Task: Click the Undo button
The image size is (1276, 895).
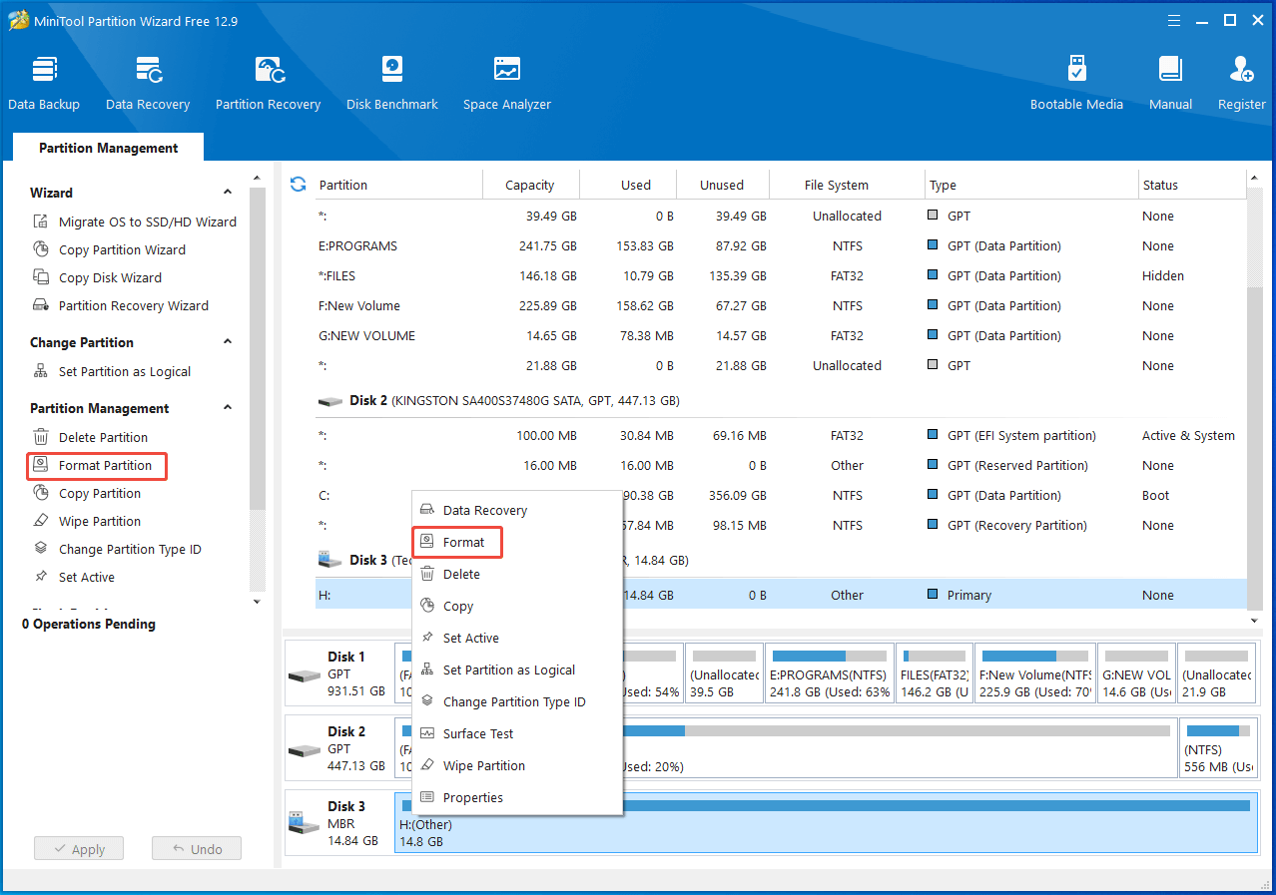Action: point(197,849)
